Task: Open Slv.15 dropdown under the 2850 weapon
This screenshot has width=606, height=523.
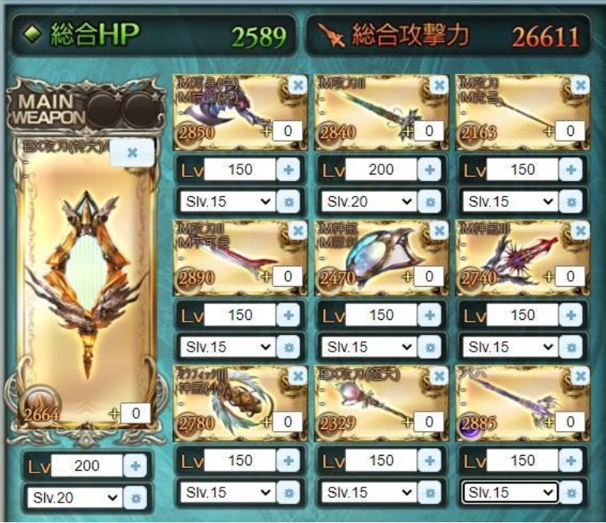Action: [228, 201]
